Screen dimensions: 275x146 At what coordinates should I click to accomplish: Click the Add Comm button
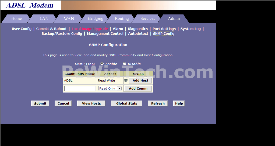pyautogui.click(x=138, y=89)
